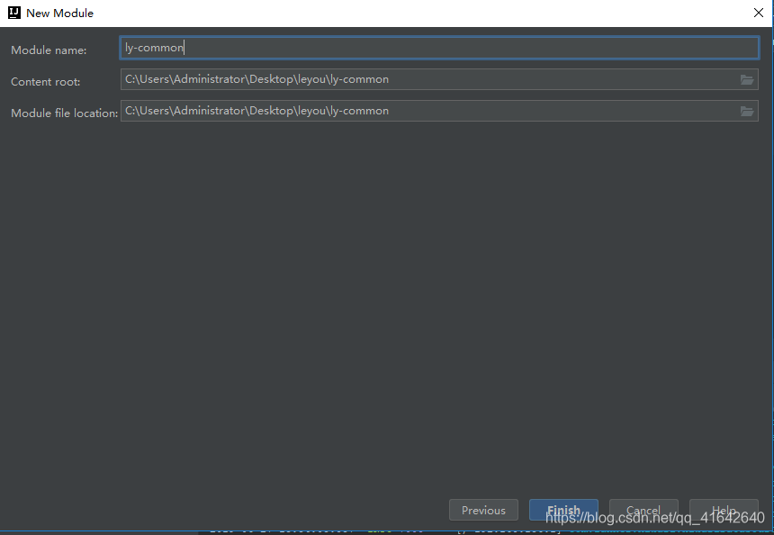Open Help for New Module
The image size is (774, 535).
(724, 510)
